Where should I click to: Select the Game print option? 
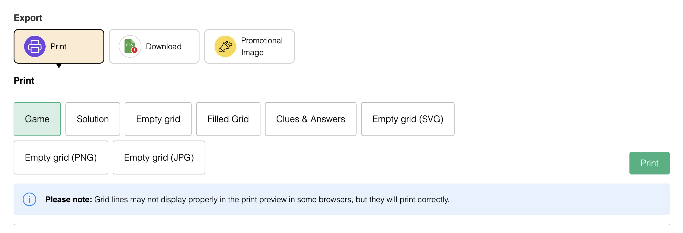click(37, 119)
